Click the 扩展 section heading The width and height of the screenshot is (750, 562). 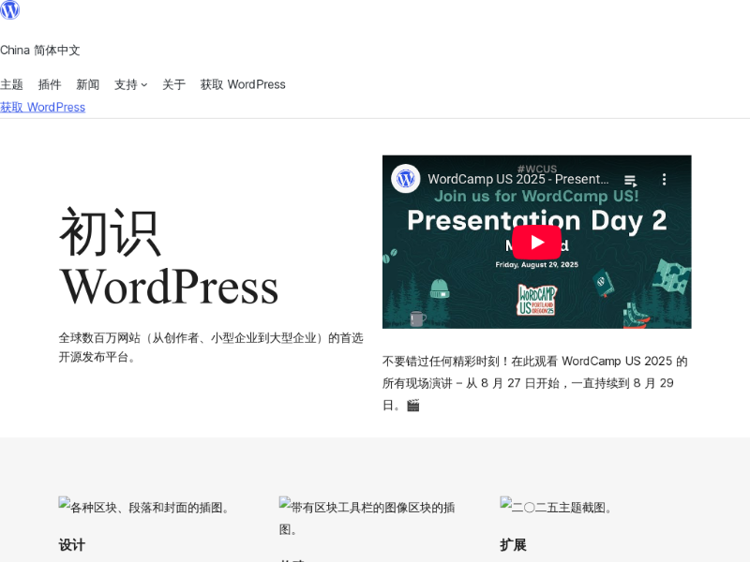(513, 544)
